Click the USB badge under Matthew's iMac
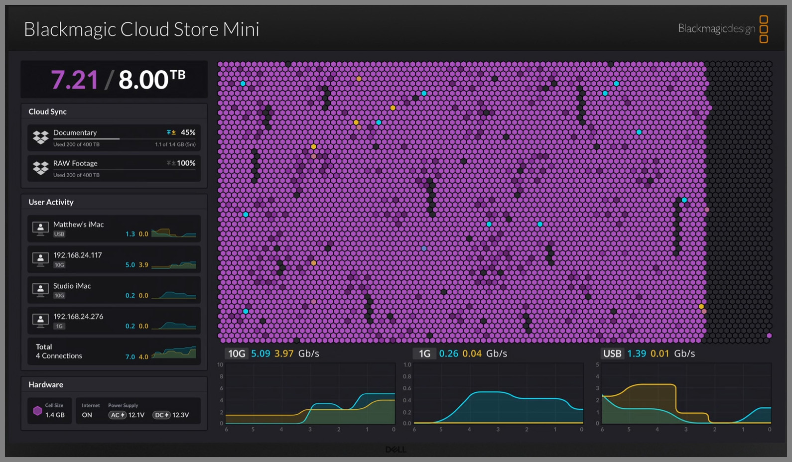The height and width of the screenshot is (462, 792). 59,234
